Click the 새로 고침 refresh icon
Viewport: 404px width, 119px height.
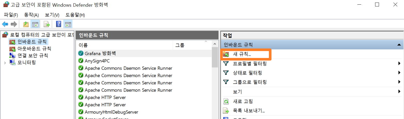[226, 102]
